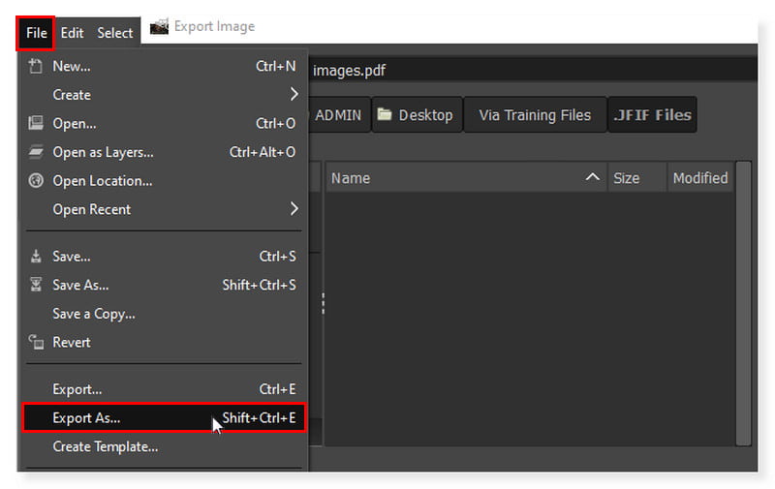Select Create menu entry
This screenshot has height=489, width=775.
tap(163, 94)
